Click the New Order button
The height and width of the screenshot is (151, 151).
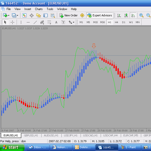[x=68, y=15]
